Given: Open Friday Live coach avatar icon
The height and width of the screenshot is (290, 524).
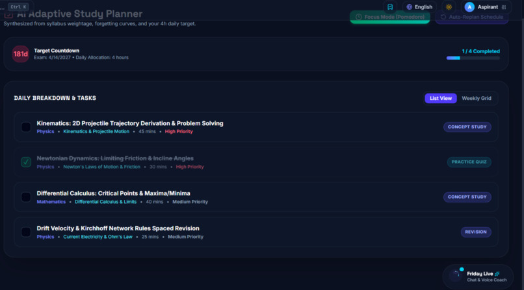Looking at the screenshot, I should tap(456, 275).
